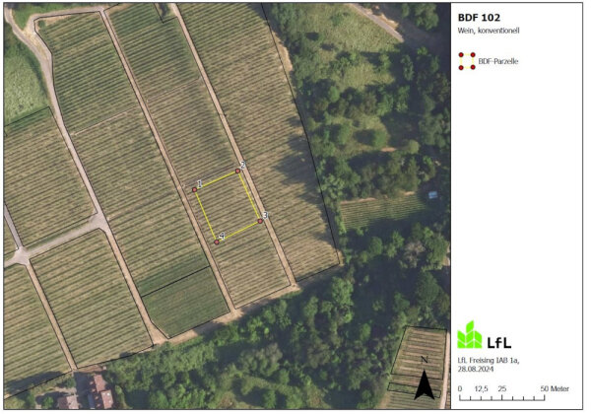The width and height of the screenshot is (591, 415).
Task: Click red corner marker number 3
Action: point(260,221)
